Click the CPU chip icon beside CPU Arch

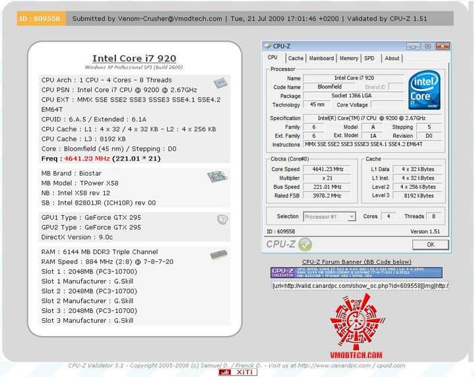pyautogui.click(x=220, y=83)
